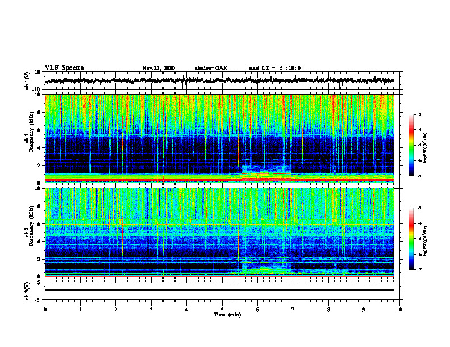The height and width of the screenshot is (347, 450).
Task: Click the "2" tick on ch.2 frequency axis
Action: (x=39, y=259)
